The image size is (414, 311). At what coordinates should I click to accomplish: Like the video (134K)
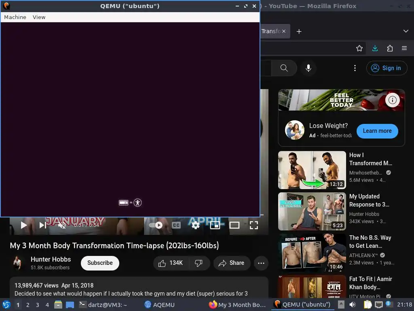coord(171,263)
